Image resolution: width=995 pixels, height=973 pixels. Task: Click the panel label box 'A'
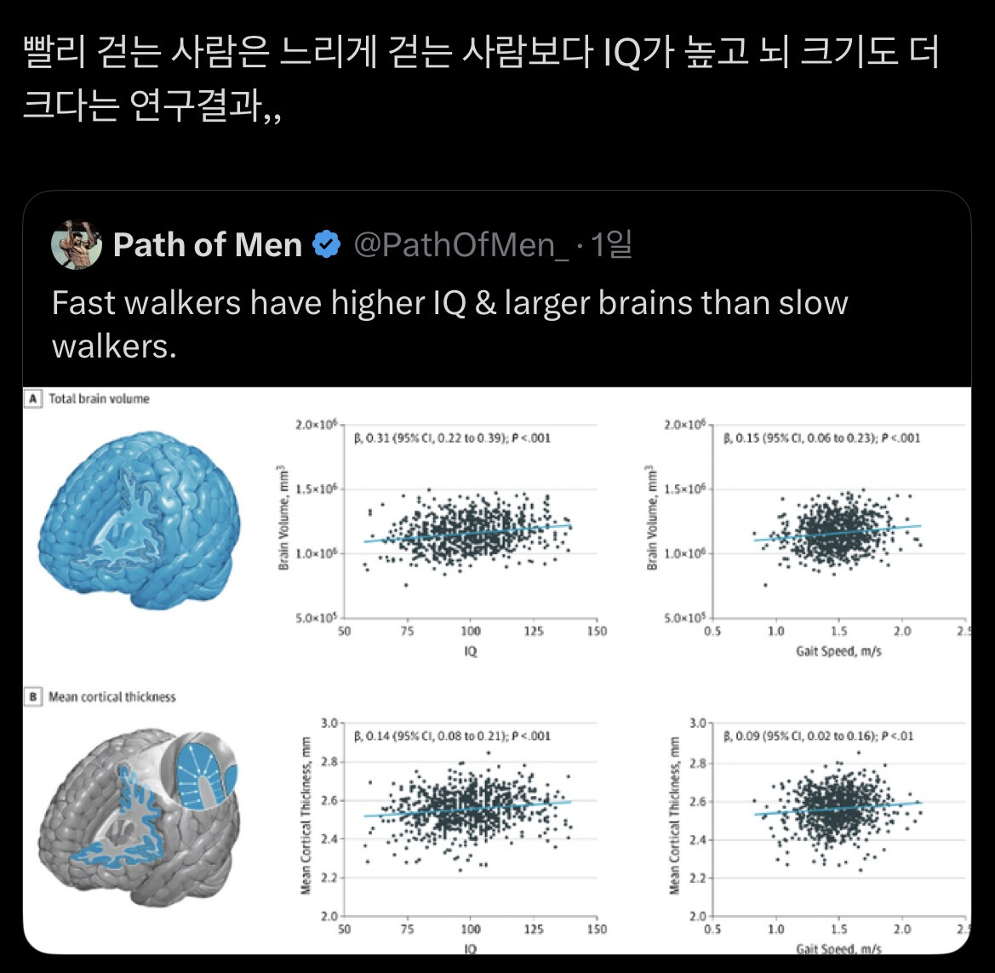(x=34, y=398)
